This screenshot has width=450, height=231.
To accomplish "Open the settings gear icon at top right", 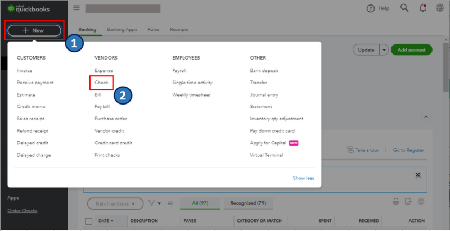I will 440,8.
